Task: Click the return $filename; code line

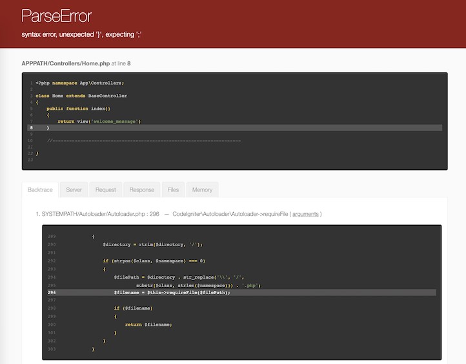Action: (x=148, y=325)
